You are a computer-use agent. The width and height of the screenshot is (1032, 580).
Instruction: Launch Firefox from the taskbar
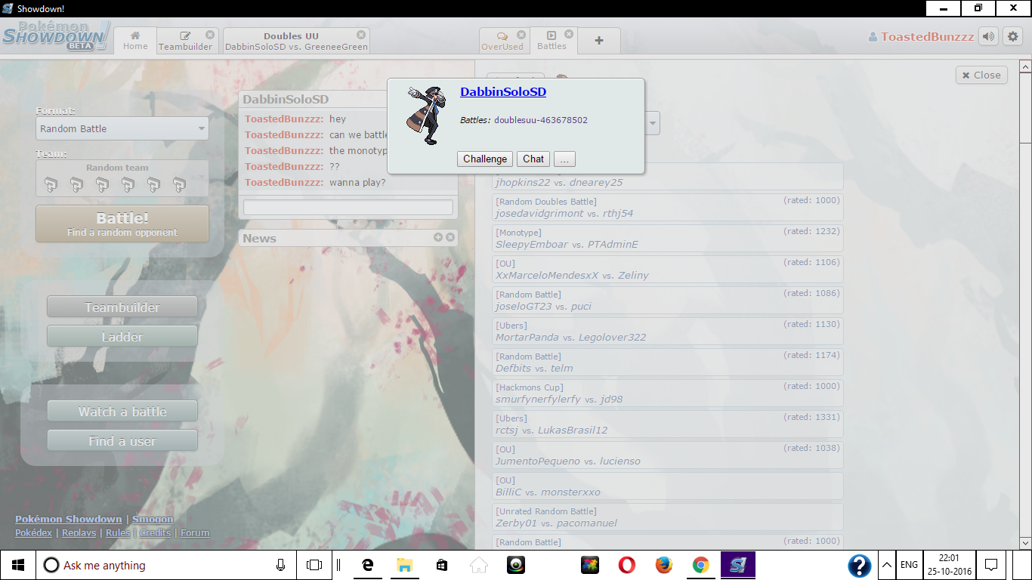pos(663,565)
